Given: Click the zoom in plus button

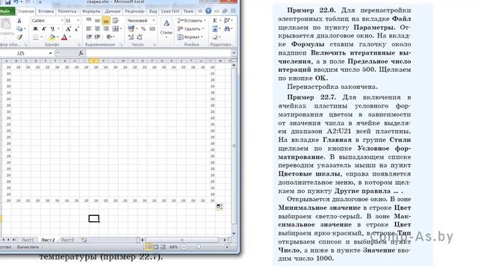Looking at the screenshot, I should point(227,247).
